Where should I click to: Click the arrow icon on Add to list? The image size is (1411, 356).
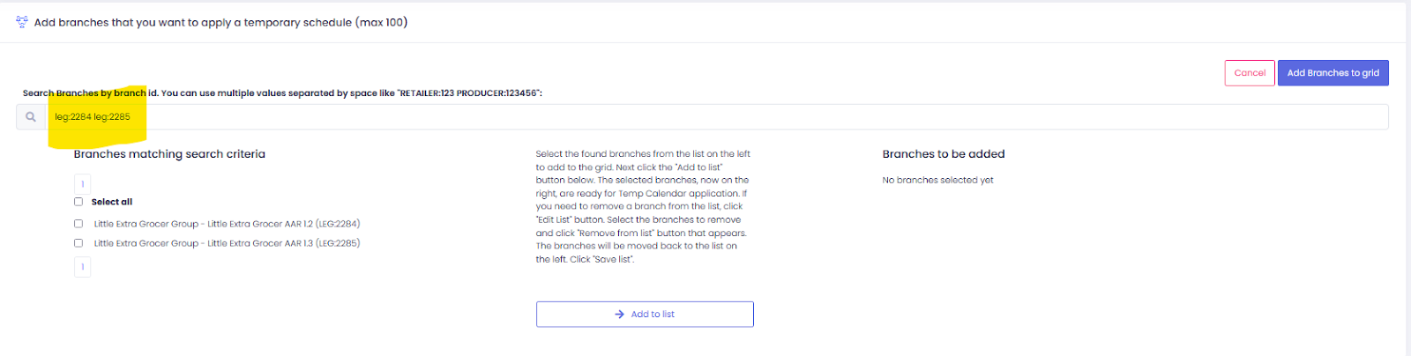click(619, 315)
